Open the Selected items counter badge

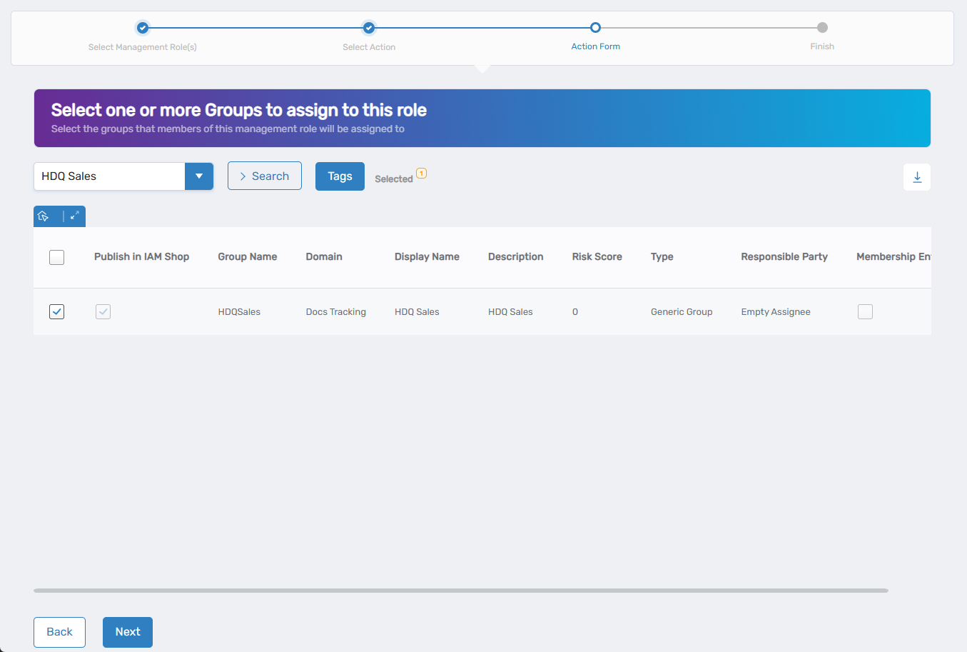pos(422,173)
